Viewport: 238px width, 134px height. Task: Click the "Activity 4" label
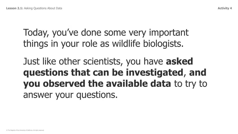[225, 8]
